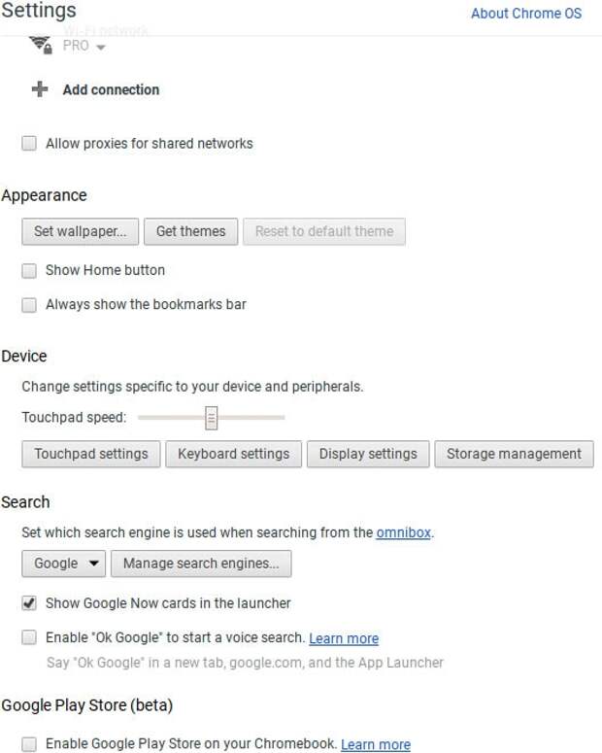Open Keyboard settings
Viewport: 602px width, 753px height.
[x=234, y=454]
